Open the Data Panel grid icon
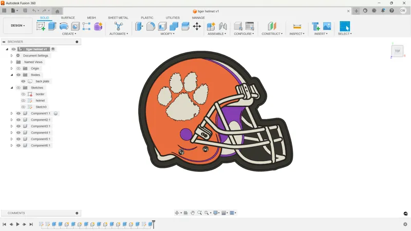411x231 pixels. pos(4,10)
